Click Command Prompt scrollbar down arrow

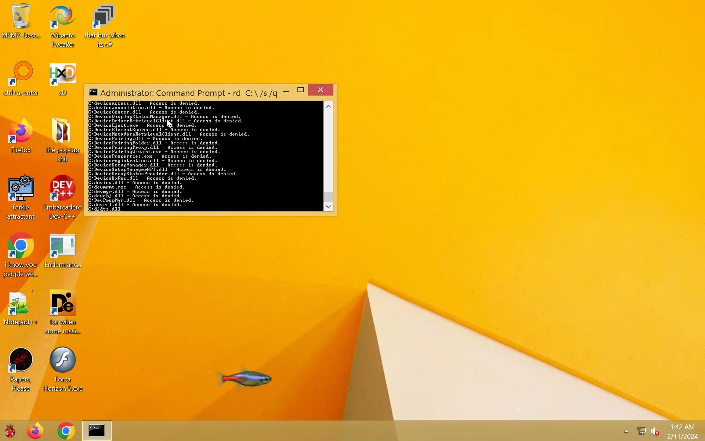[328, 207]
